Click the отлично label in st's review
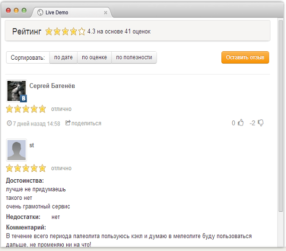The height and width of the screenshot is (251, 286). (x=61, y=168)
